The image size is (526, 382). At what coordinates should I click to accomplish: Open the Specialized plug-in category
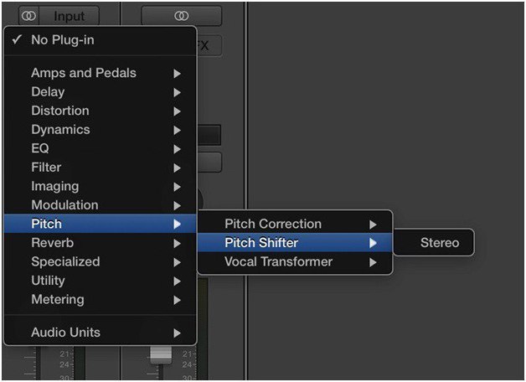[100, 261]
